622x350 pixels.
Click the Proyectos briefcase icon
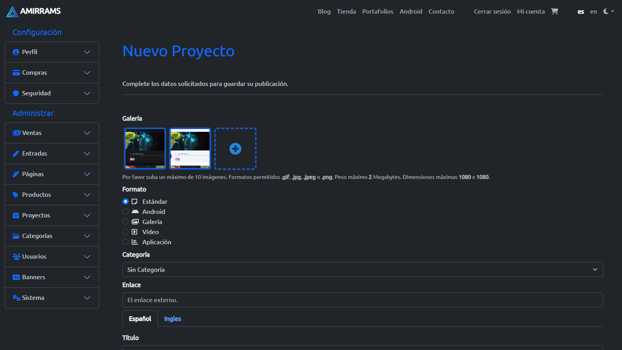[16, 215]
